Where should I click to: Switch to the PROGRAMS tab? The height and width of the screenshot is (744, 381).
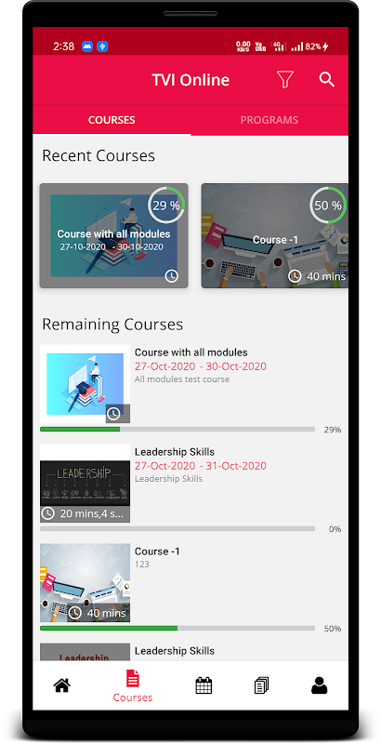click(x=269, y=120)
